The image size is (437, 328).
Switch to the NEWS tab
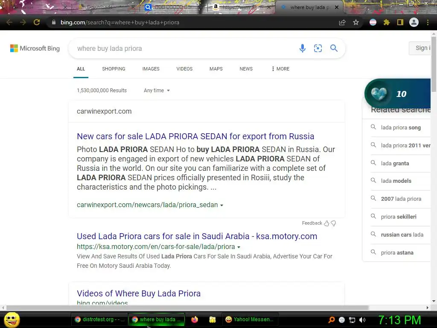pyautogui.click(x=246, y=69)
